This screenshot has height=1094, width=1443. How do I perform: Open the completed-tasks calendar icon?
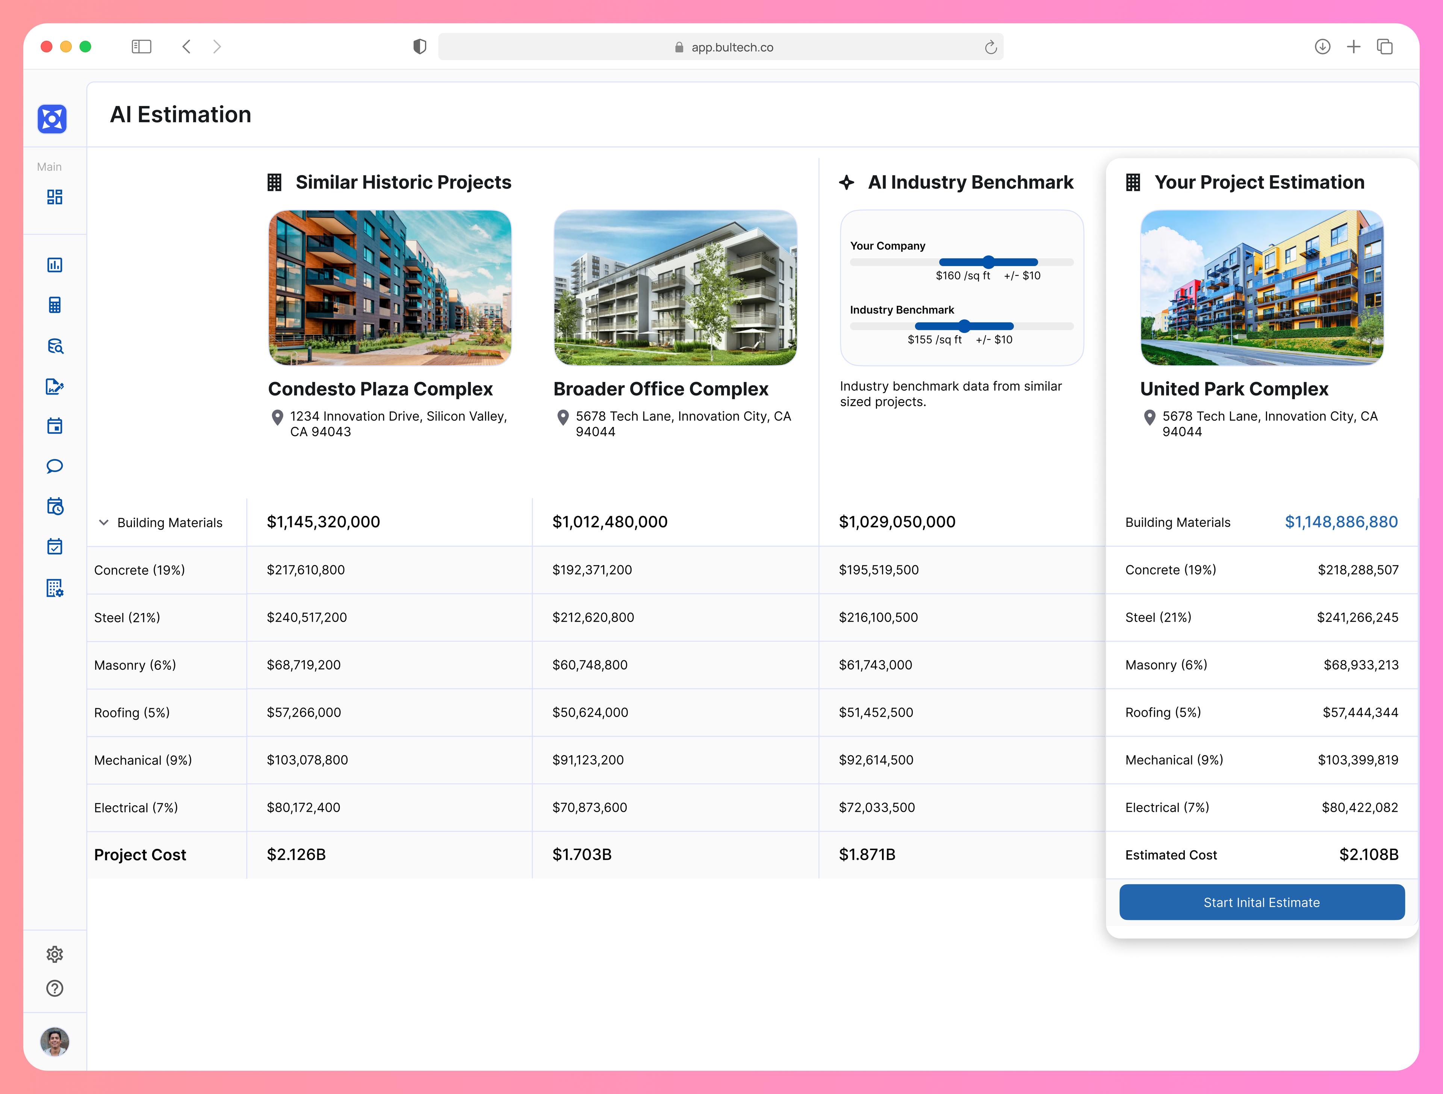[56, 547]
